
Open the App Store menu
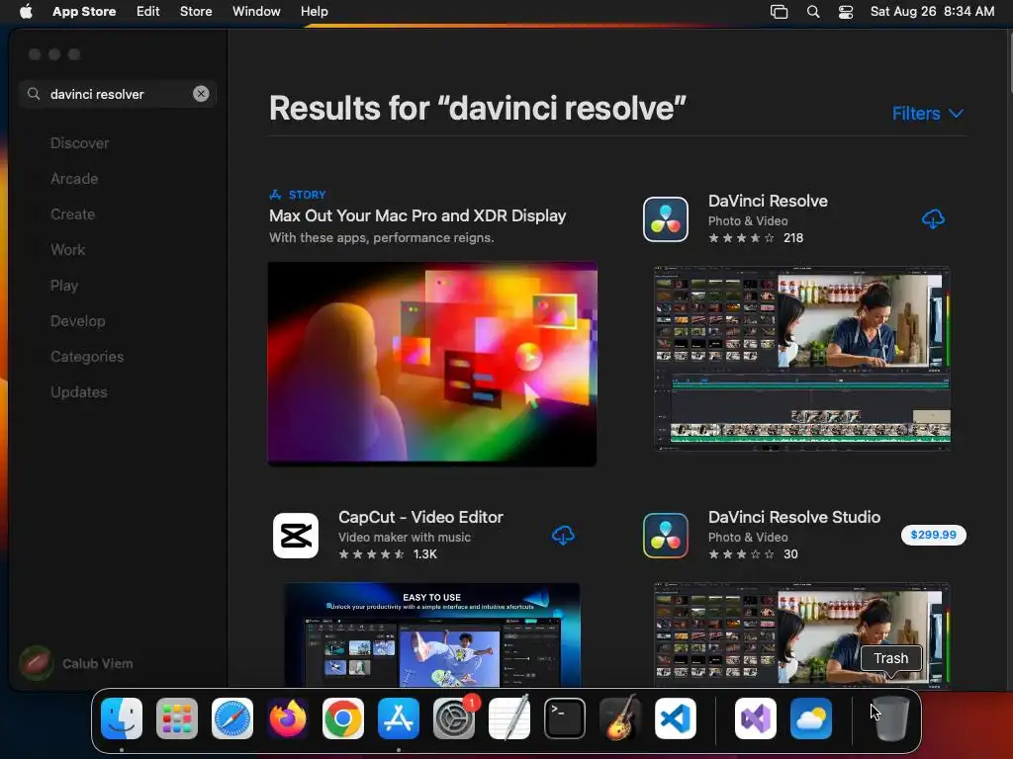(x=84, y=11)
